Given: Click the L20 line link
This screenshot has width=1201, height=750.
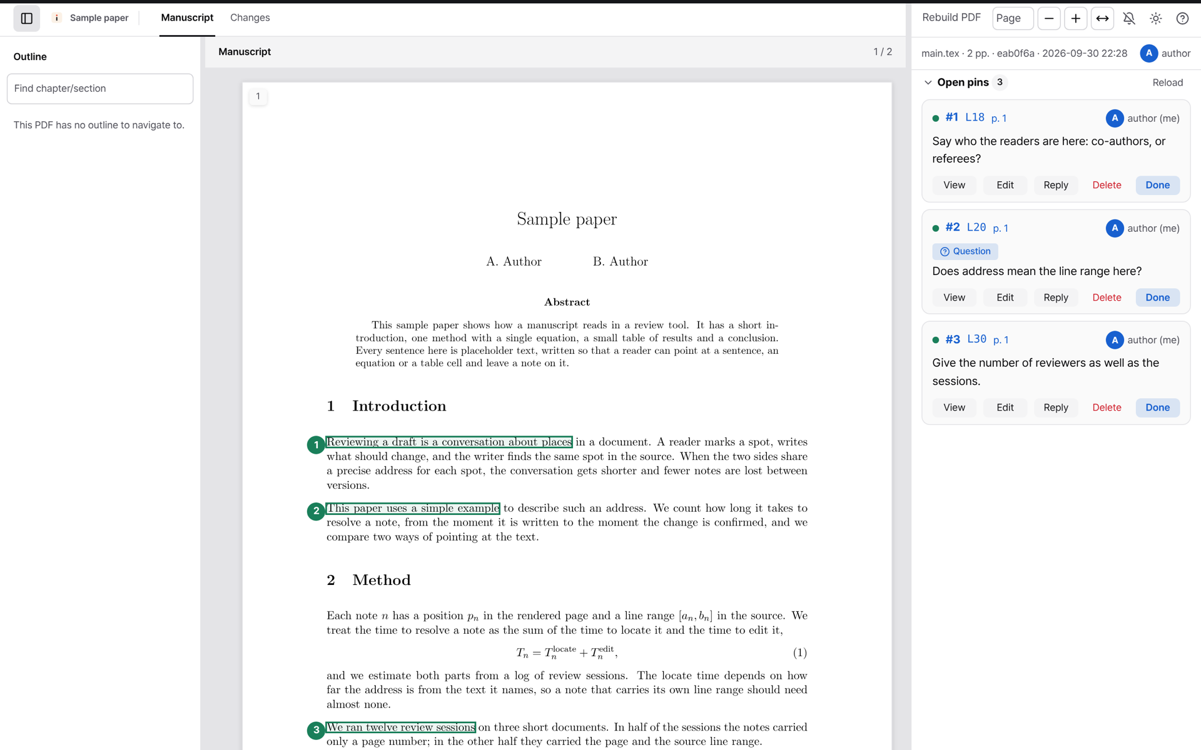Looking at the screenshot, I should 976,227.
